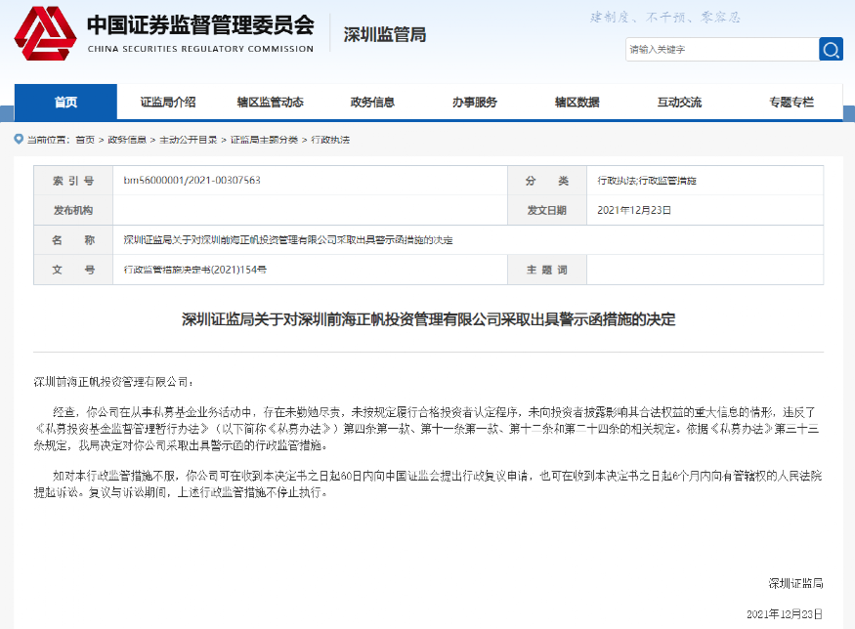Switch to the 首页 navigation tab

coord(64,102)
